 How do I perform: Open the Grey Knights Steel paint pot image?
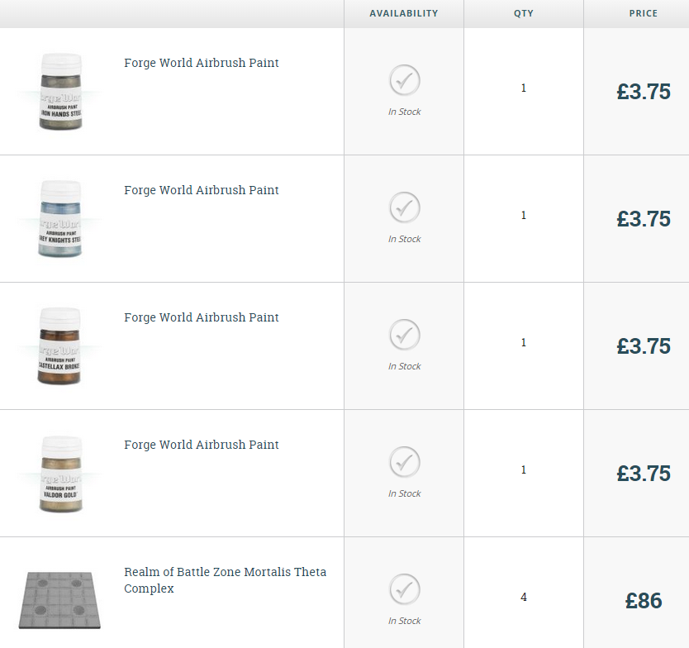coord(60,218)
